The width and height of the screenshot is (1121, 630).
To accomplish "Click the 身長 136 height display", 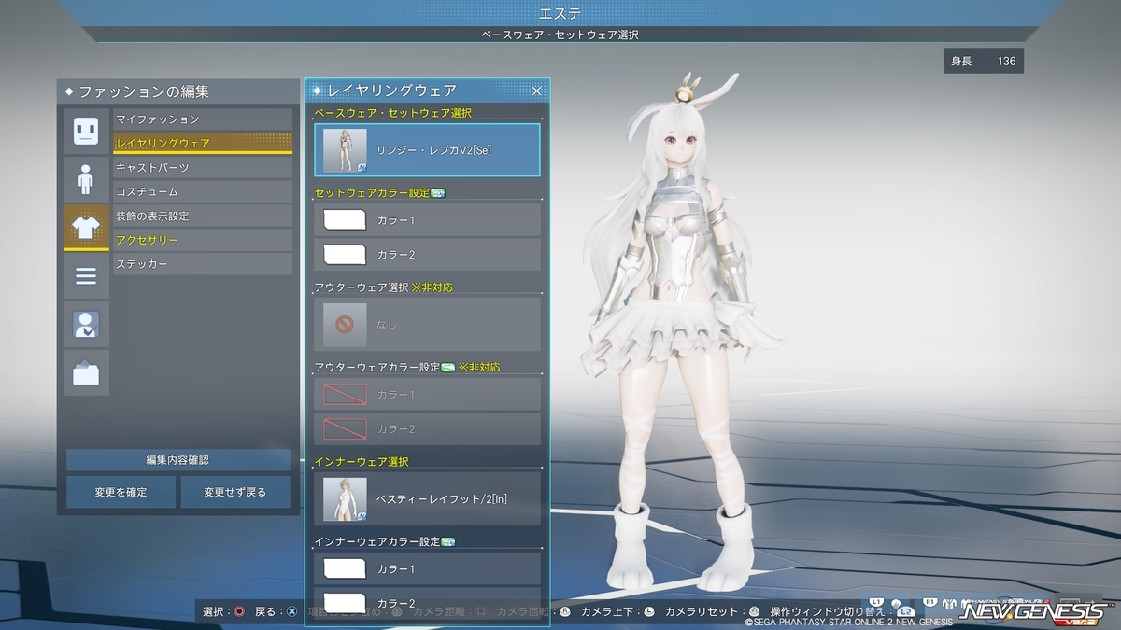I will (983, 62).
